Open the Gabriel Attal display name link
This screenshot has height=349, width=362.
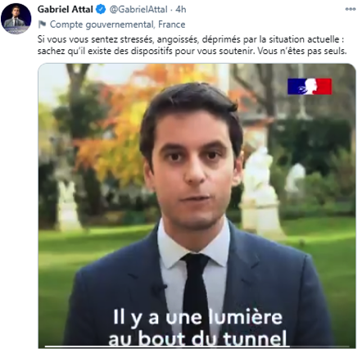tap(66, 10)
